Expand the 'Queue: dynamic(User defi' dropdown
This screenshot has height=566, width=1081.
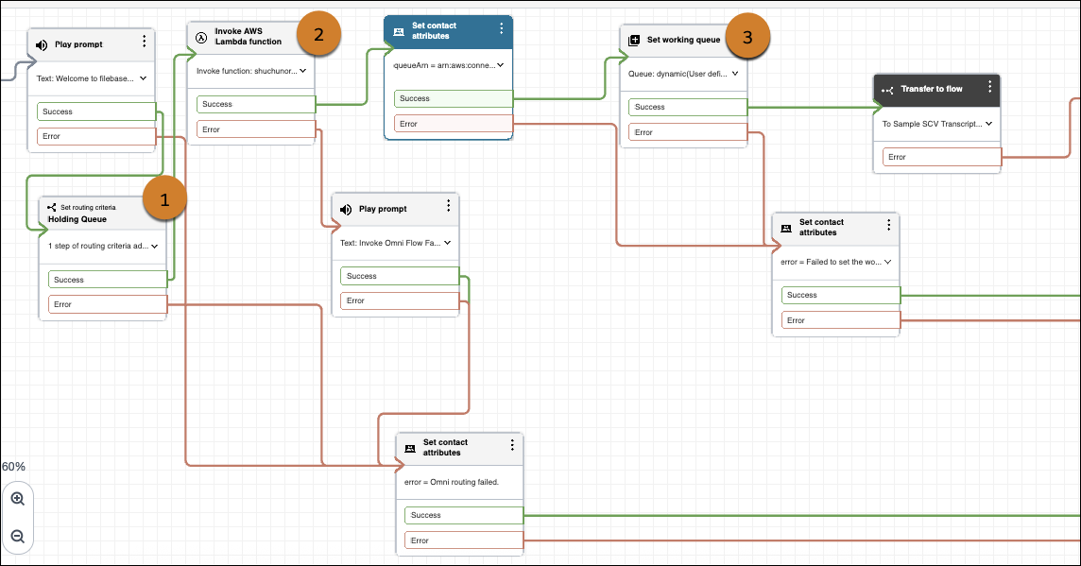735,74
